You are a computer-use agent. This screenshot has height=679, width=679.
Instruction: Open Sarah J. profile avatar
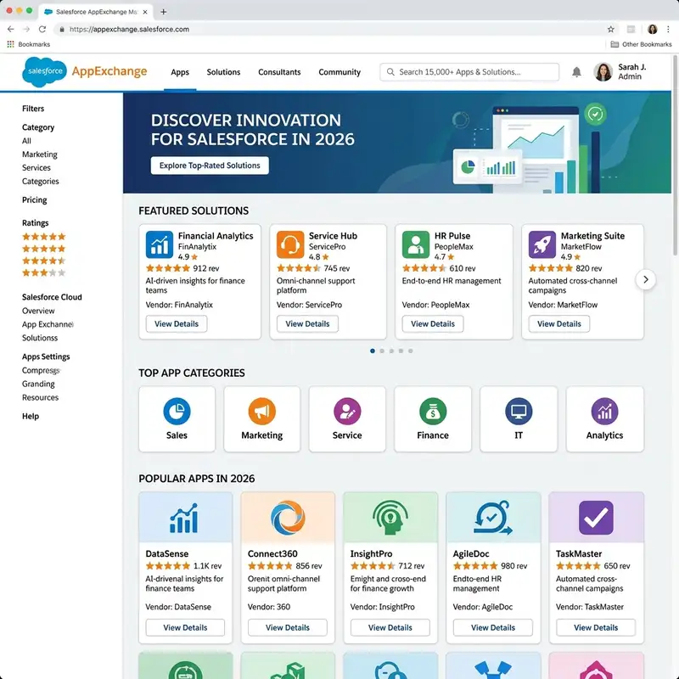603,72
